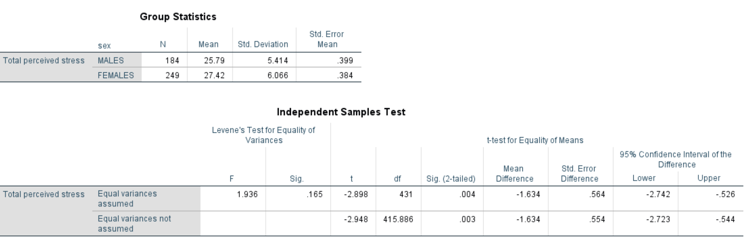Click the Sig. (2-tailed) column header
The height and width of the screenshot is (239, 750).
[451, 179]
